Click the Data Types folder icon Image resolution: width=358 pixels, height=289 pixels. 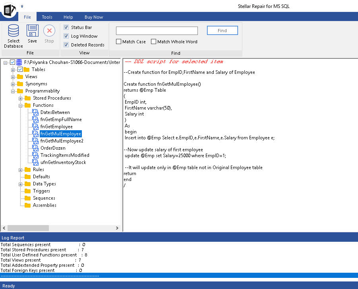pyautogui.click(x=28, y=184)
